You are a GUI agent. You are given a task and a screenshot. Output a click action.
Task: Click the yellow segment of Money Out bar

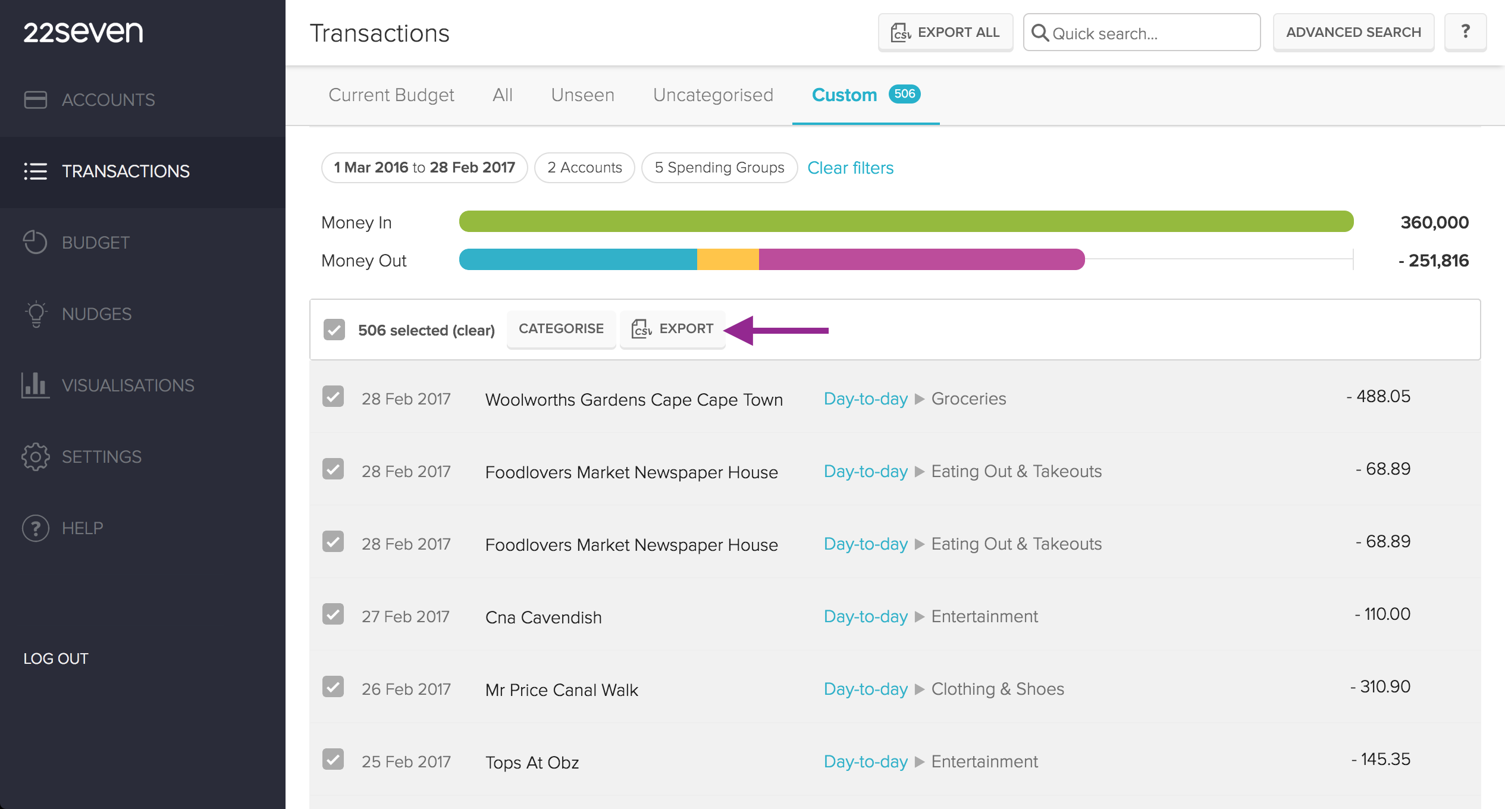point(728,259)
